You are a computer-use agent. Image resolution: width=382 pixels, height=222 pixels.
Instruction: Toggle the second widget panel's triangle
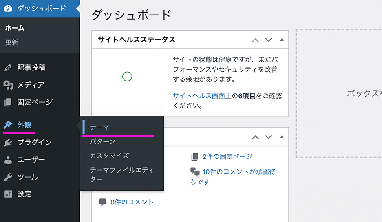coord(281,137)
